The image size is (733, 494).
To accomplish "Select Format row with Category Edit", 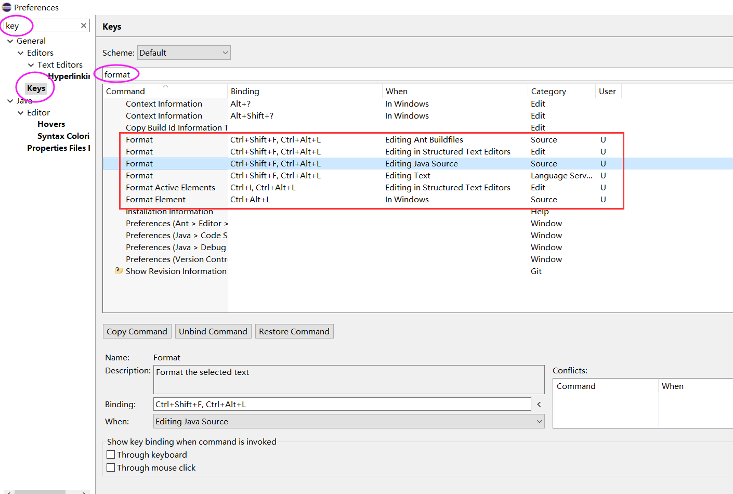I will point(418,151).
